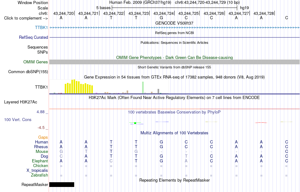
Task: Select the OMIM Genes track label
Action: click(x=35, y=62)
